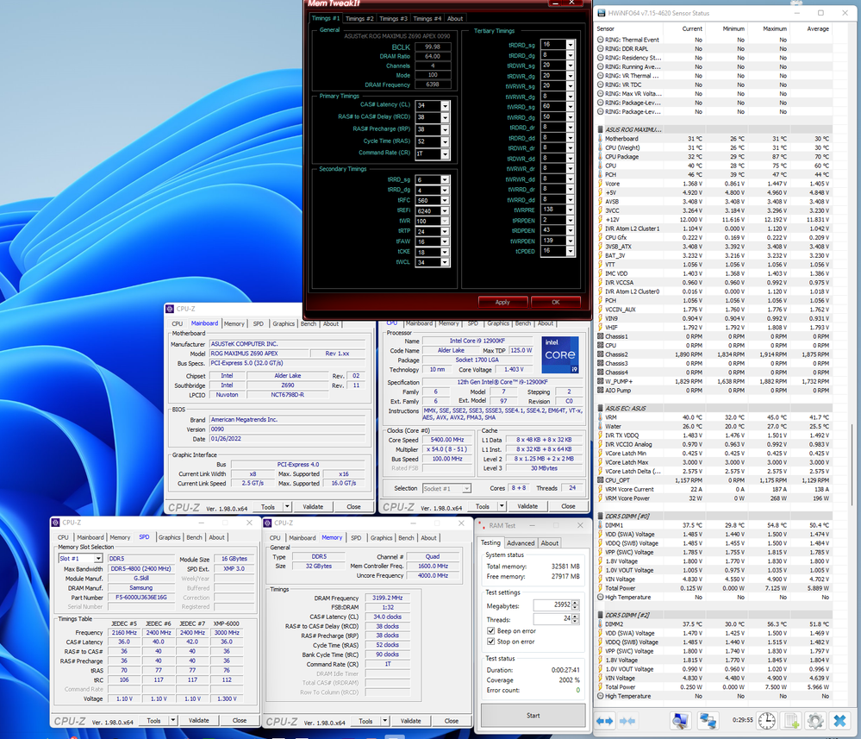Open the RAS# to CAS# Delay (tRCD) dropdown
The image size is (861, 739).
pos(445,117)
